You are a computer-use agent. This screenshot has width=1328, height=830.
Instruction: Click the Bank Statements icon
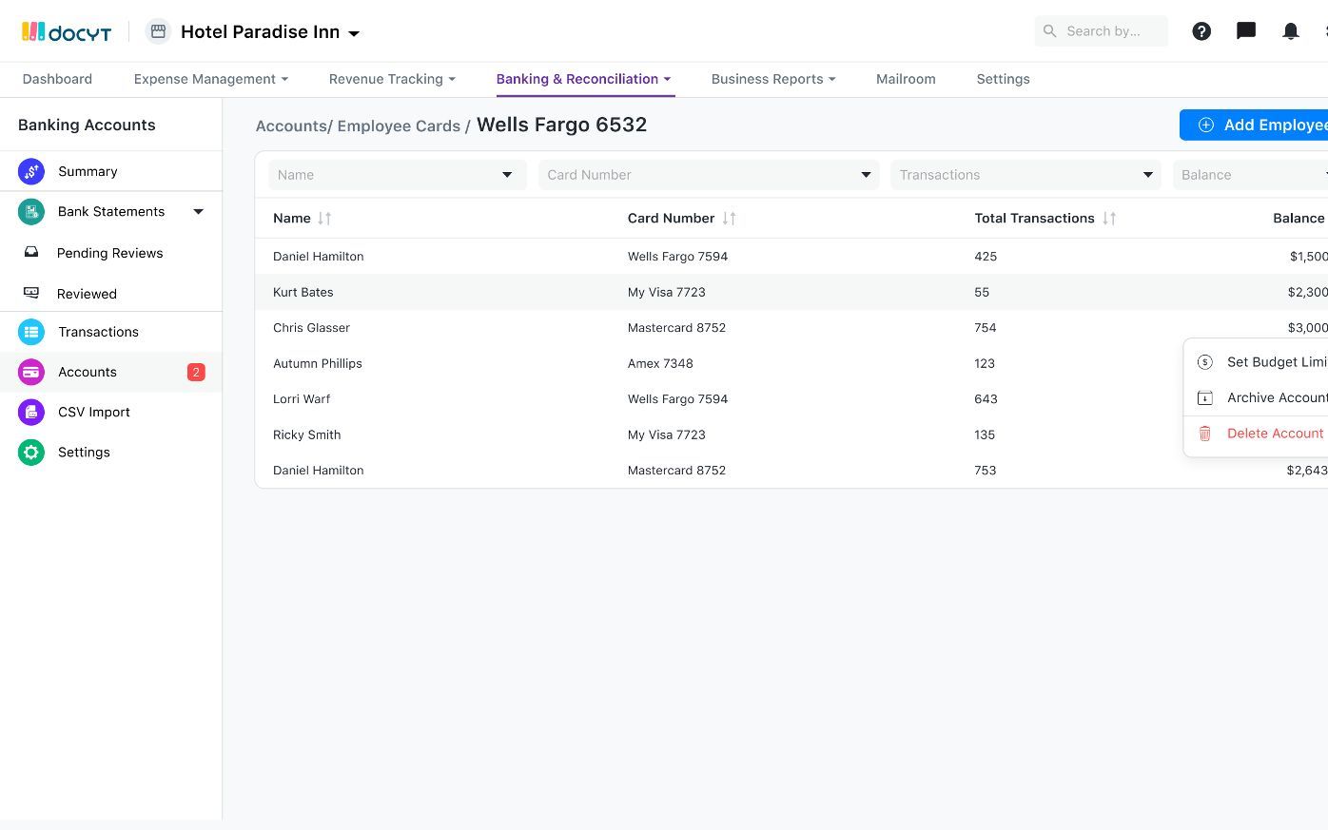[x=31, y=211]
